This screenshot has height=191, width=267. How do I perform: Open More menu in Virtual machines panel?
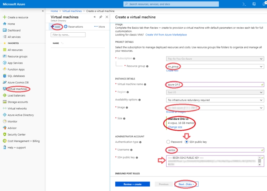point(99,27)
